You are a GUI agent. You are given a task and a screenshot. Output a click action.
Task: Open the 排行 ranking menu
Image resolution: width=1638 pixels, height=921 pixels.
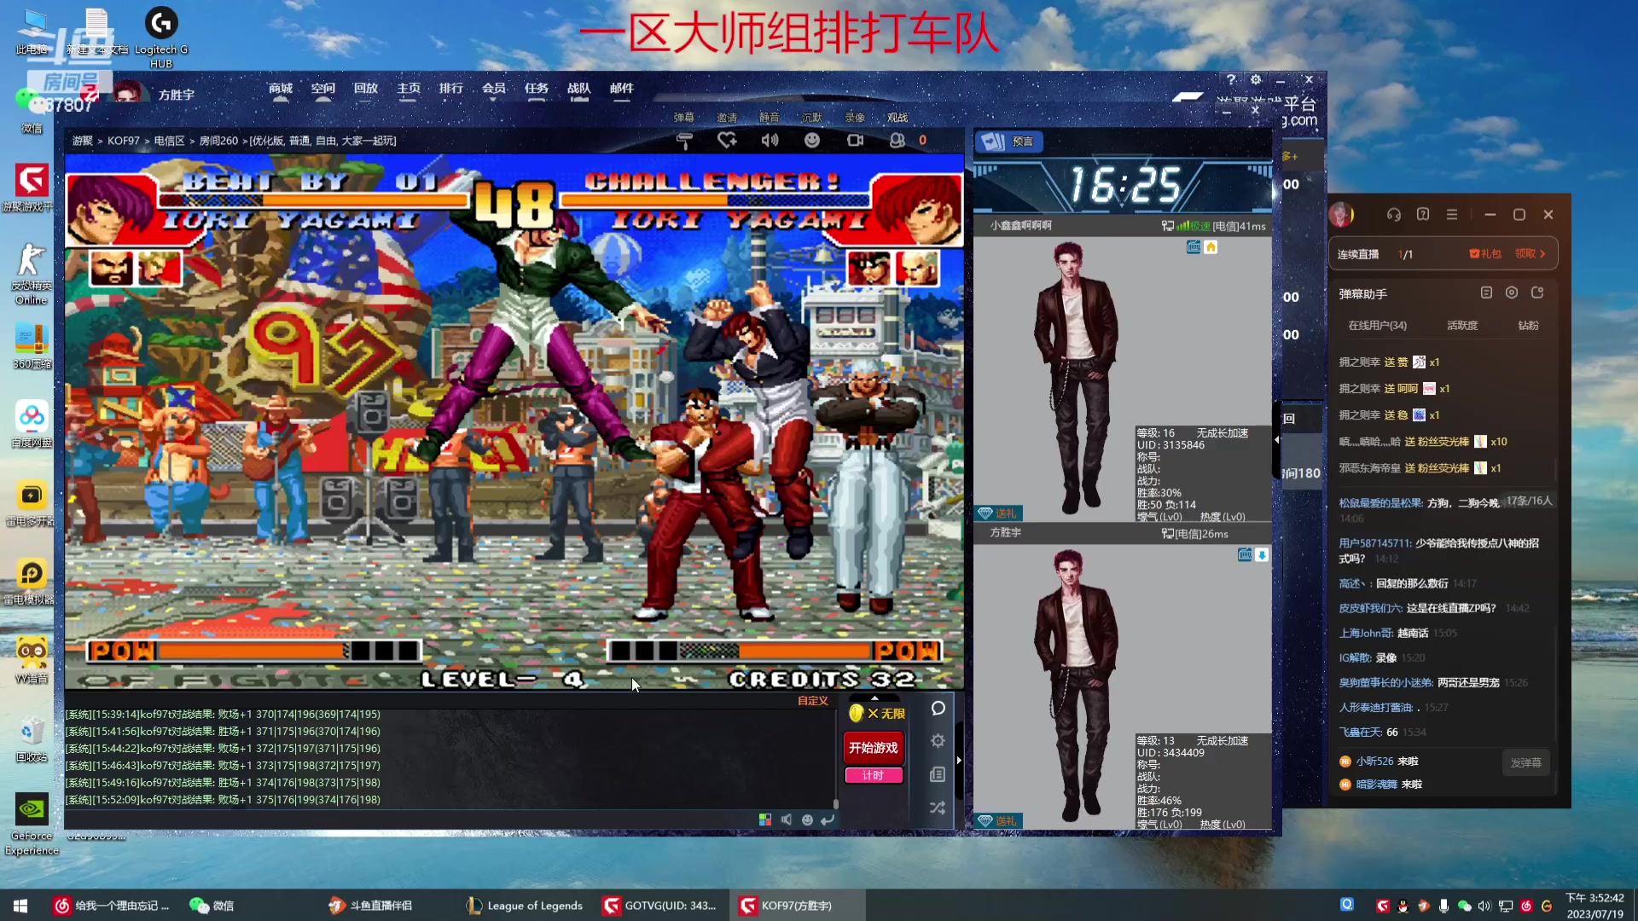click(x=451, y=89)
